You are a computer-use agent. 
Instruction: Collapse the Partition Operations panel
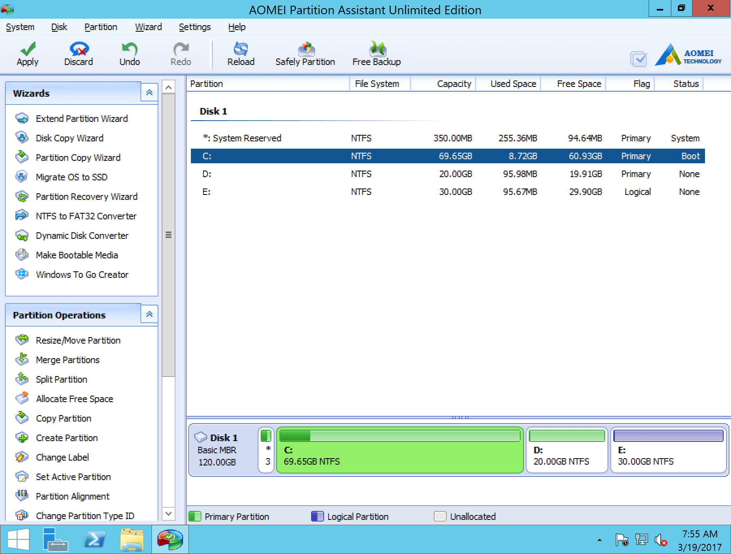click(x=149, y=314)
